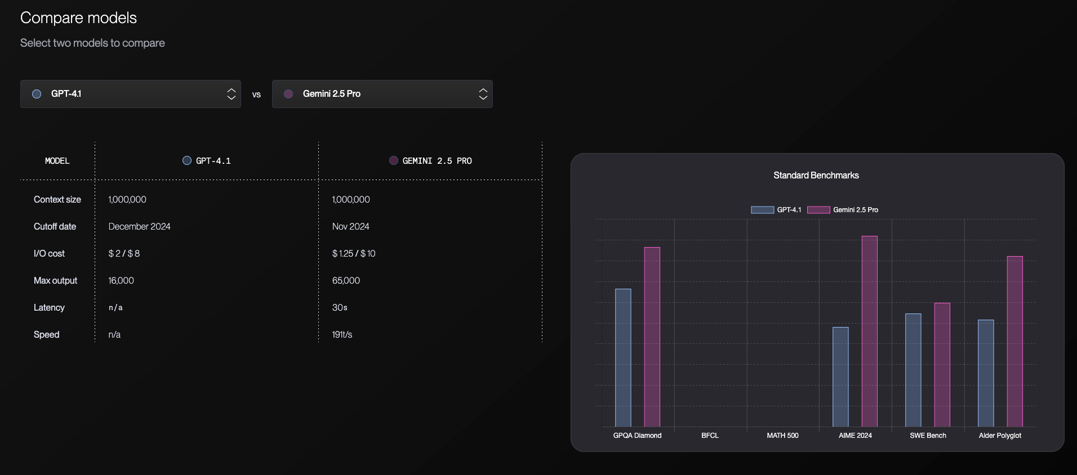Click the 'Aider Polyglot' axis label
Viewport: 1077px width, 475px height.
(1000, 436)
